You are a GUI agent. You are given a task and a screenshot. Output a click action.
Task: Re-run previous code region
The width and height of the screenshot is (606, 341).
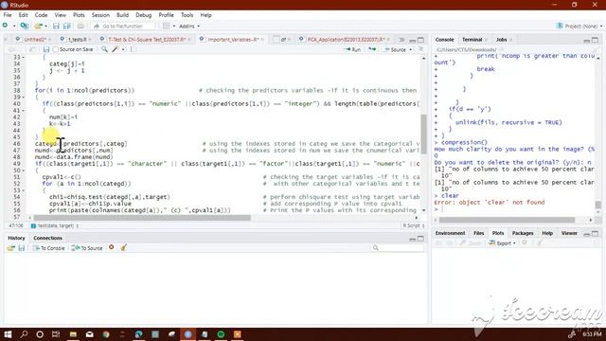(372, 49)
